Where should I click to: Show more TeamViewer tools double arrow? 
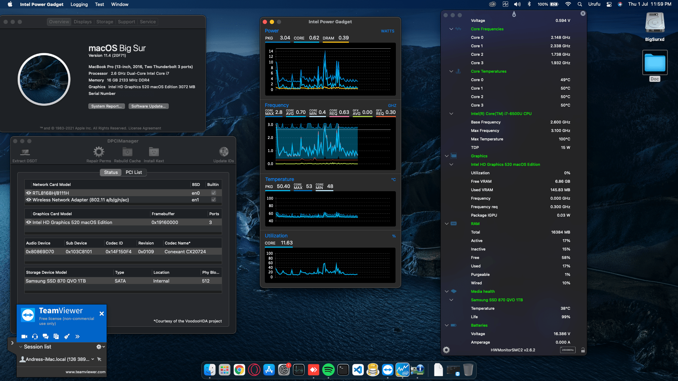point(77,337)
